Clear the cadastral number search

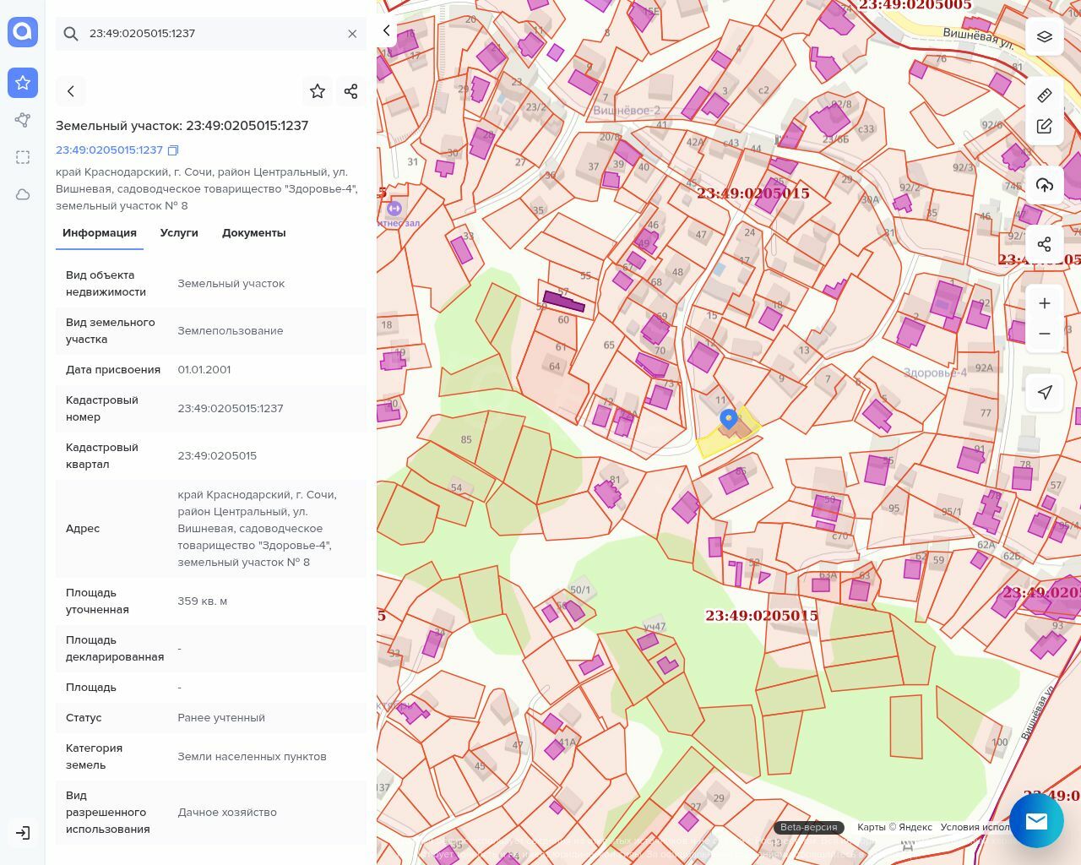(x=352, y=34)
